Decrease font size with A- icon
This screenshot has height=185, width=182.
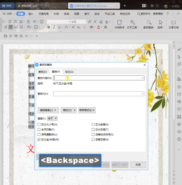point(95,22)
